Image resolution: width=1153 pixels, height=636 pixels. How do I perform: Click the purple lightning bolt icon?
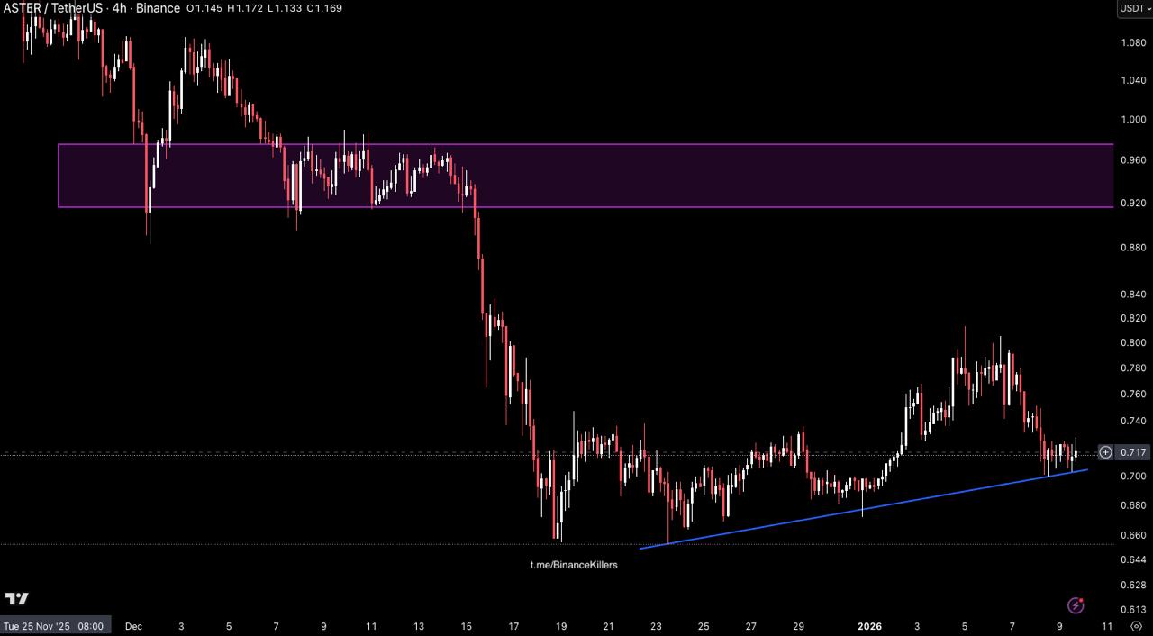click(1075, 605)
